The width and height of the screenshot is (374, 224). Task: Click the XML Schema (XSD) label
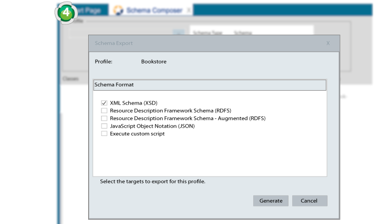pyautogui.click(x=134, y=103)
